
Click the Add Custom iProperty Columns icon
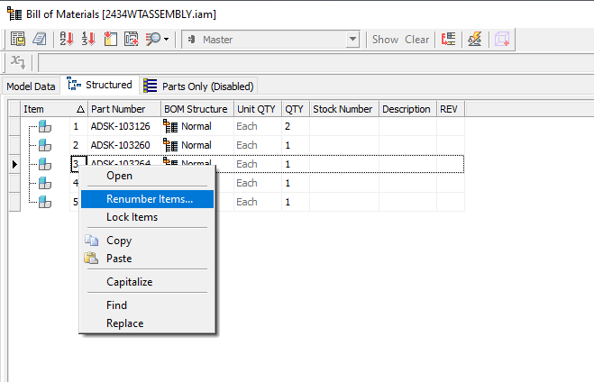tap(132, 39)
